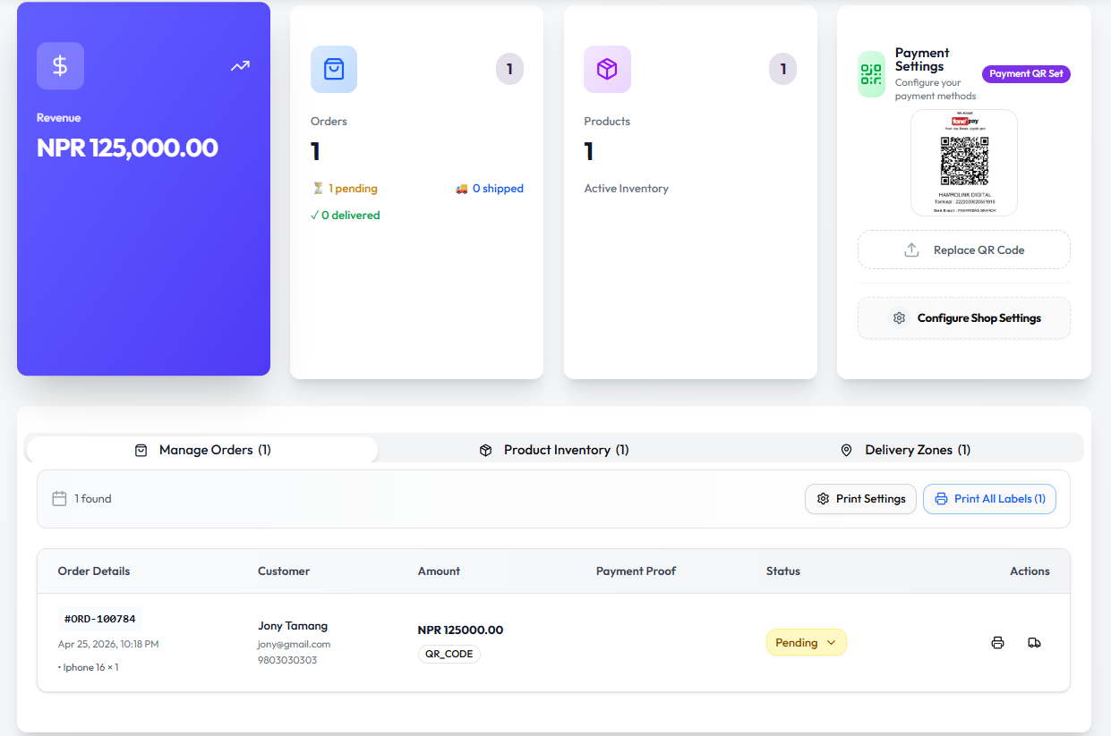
Task: Open the Pending status dropdown
Action: pyautogui.click(x=806, y=643)
